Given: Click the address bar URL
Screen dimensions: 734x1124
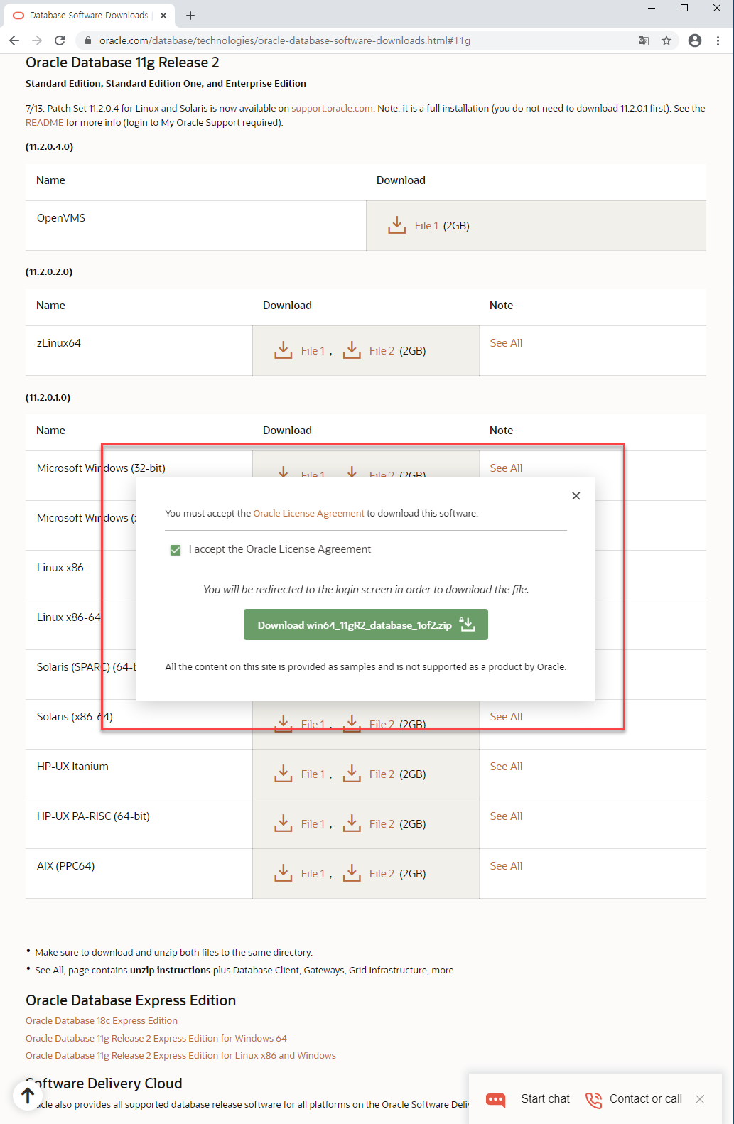Looking at the screenshot, I should click(285, 40).
